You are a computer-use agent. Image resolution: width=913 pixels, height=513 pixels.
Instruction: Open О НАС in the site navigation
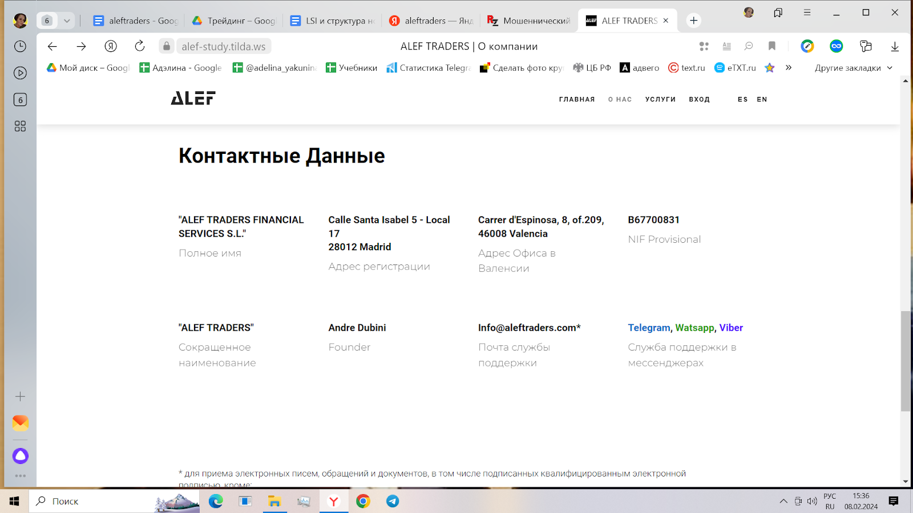click(620, 99)
